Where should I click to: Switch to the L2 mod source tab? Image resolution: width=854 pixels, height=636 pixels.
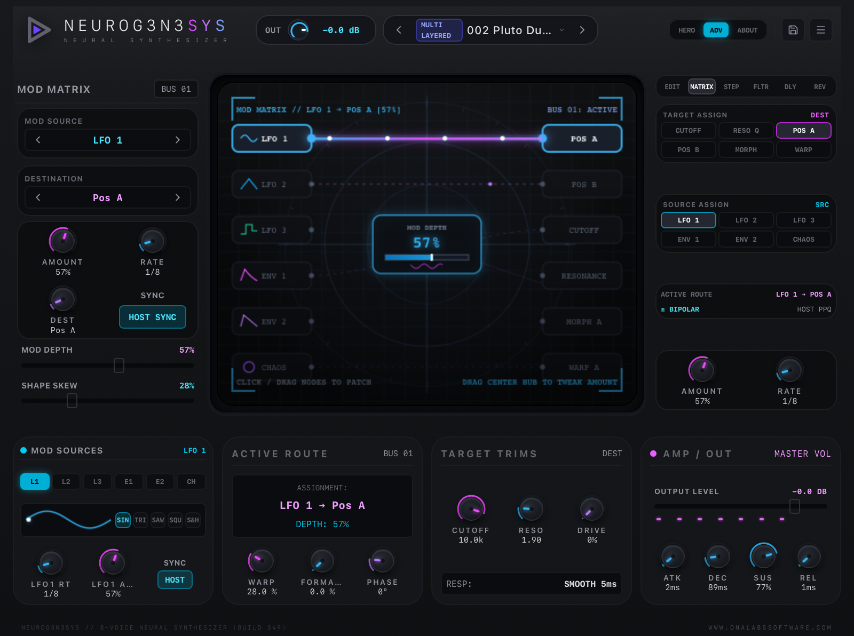(66, 481)
